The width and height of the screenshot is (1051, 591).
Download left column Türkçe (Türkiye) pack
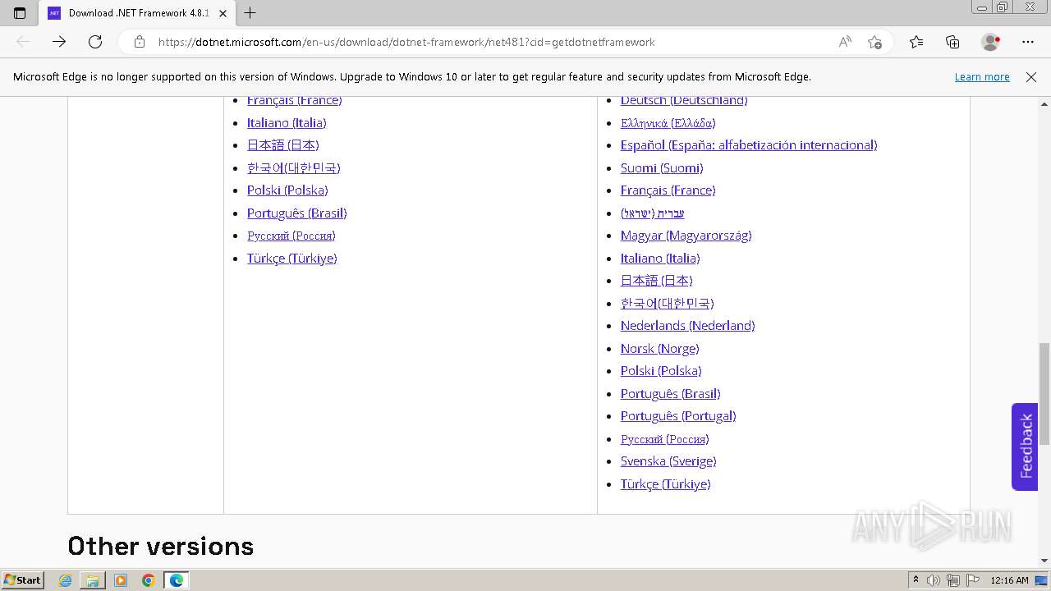(x=291, y=258)
